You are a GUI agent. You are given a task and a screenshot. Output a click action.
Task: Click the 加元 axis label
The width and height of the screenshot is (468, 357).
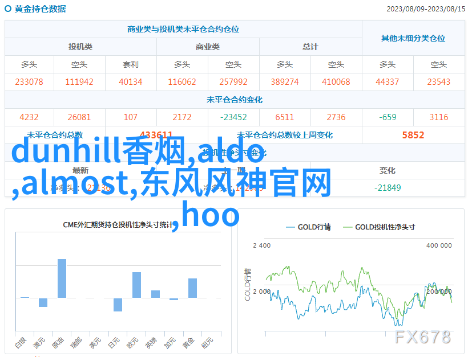pyautogui.click(x=170, y=343)
